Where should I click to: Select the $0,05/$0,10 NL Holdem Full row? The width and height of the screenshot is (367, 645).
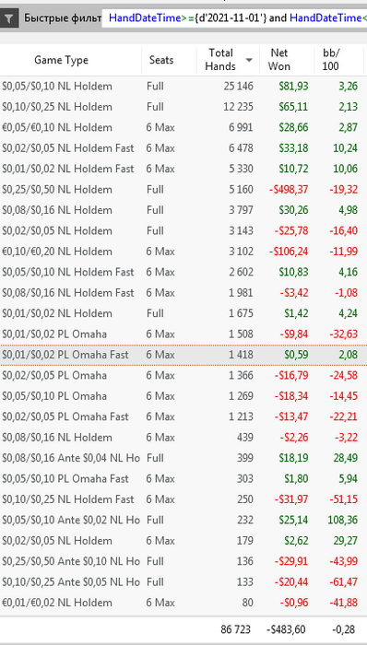pos(183,87)
